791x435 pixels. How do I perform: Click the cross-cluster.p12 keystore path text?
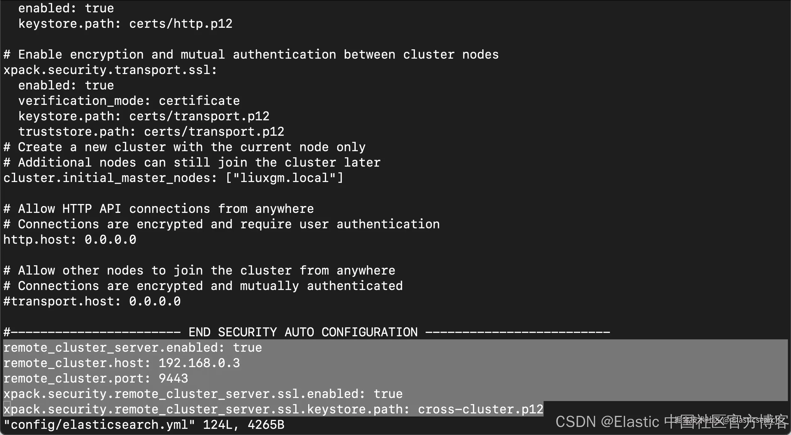click(x=480, y=409)
